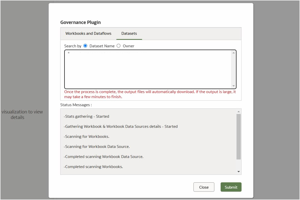Click the Governance Plugin dialog title

(80, 22)
